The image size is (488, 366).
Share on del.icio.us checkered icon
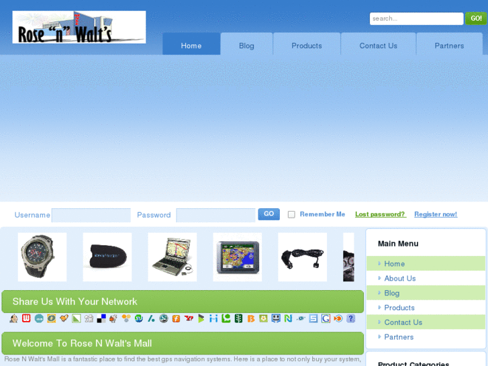[101, 318]
